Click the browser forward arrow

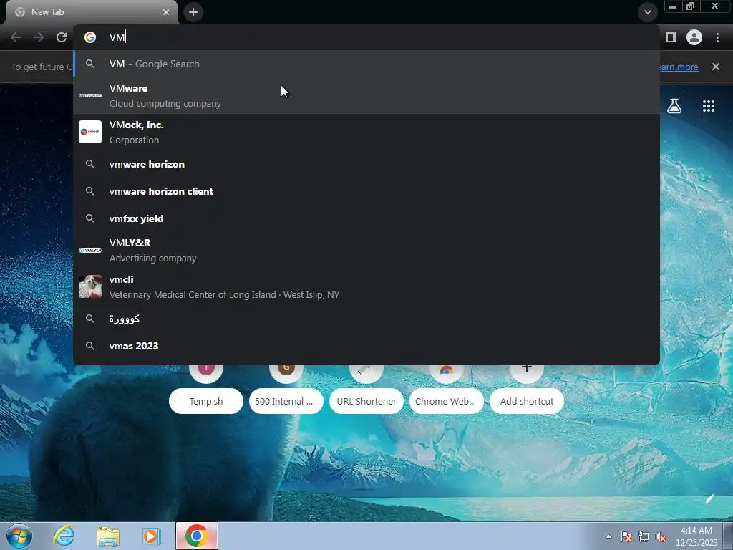pos(39,37)
